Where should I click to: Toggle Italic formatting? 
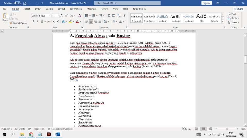(x=38, y=21)
